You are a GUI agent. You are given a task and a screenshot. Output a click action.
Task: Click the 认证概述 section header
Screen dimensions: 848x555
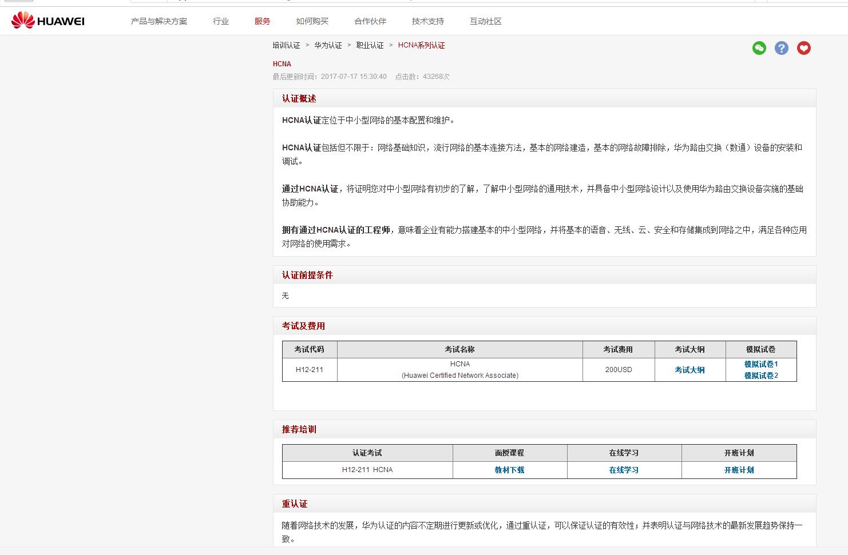[x=545, y=98]
